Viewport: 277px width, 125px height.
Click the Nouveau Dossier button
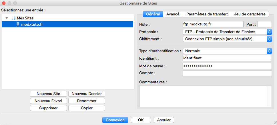point(87,94)
